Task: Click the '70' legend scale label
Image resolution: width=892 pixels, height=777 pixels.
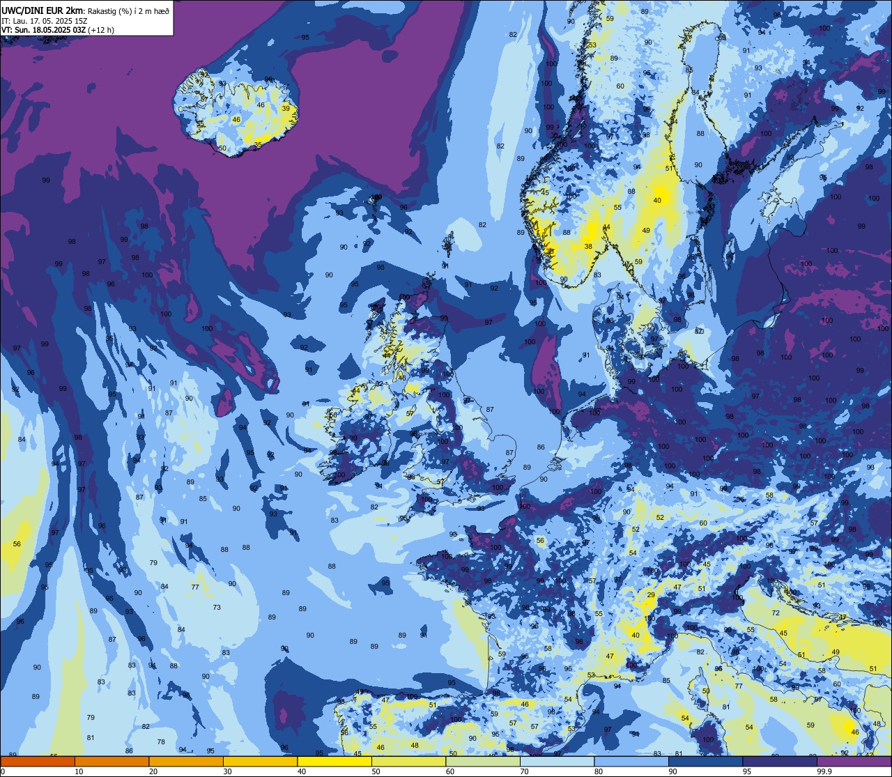Action: coord(524,771)
